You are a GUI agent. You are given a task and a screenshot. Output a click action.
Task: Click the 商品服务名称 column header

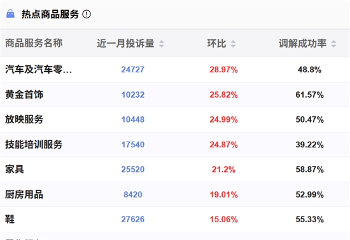[x=34, y=43]
